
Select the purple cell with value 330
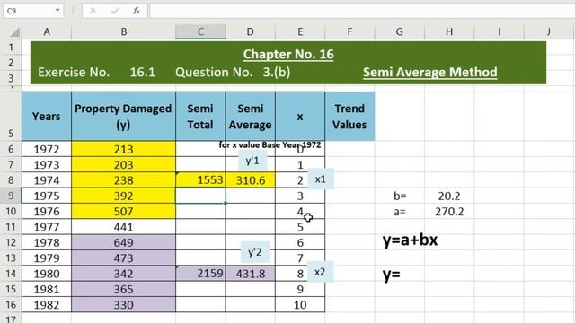pos(124,305)
